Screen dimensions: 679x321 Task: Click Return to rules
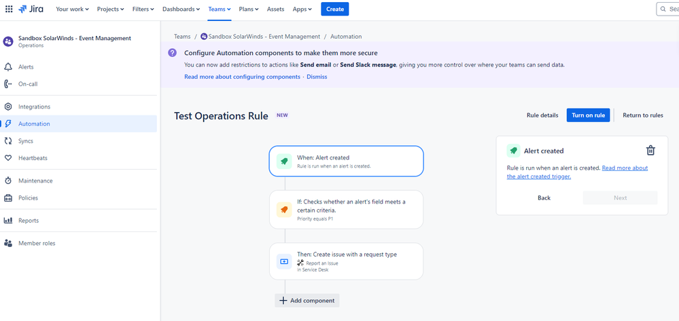[642, 115]
